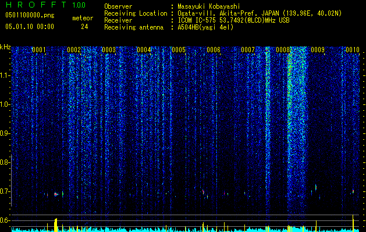Click the 1.0 kHz axis tick label
This screenshot has height=232, width=366.
pyautogui.click(x=5, y=104)
